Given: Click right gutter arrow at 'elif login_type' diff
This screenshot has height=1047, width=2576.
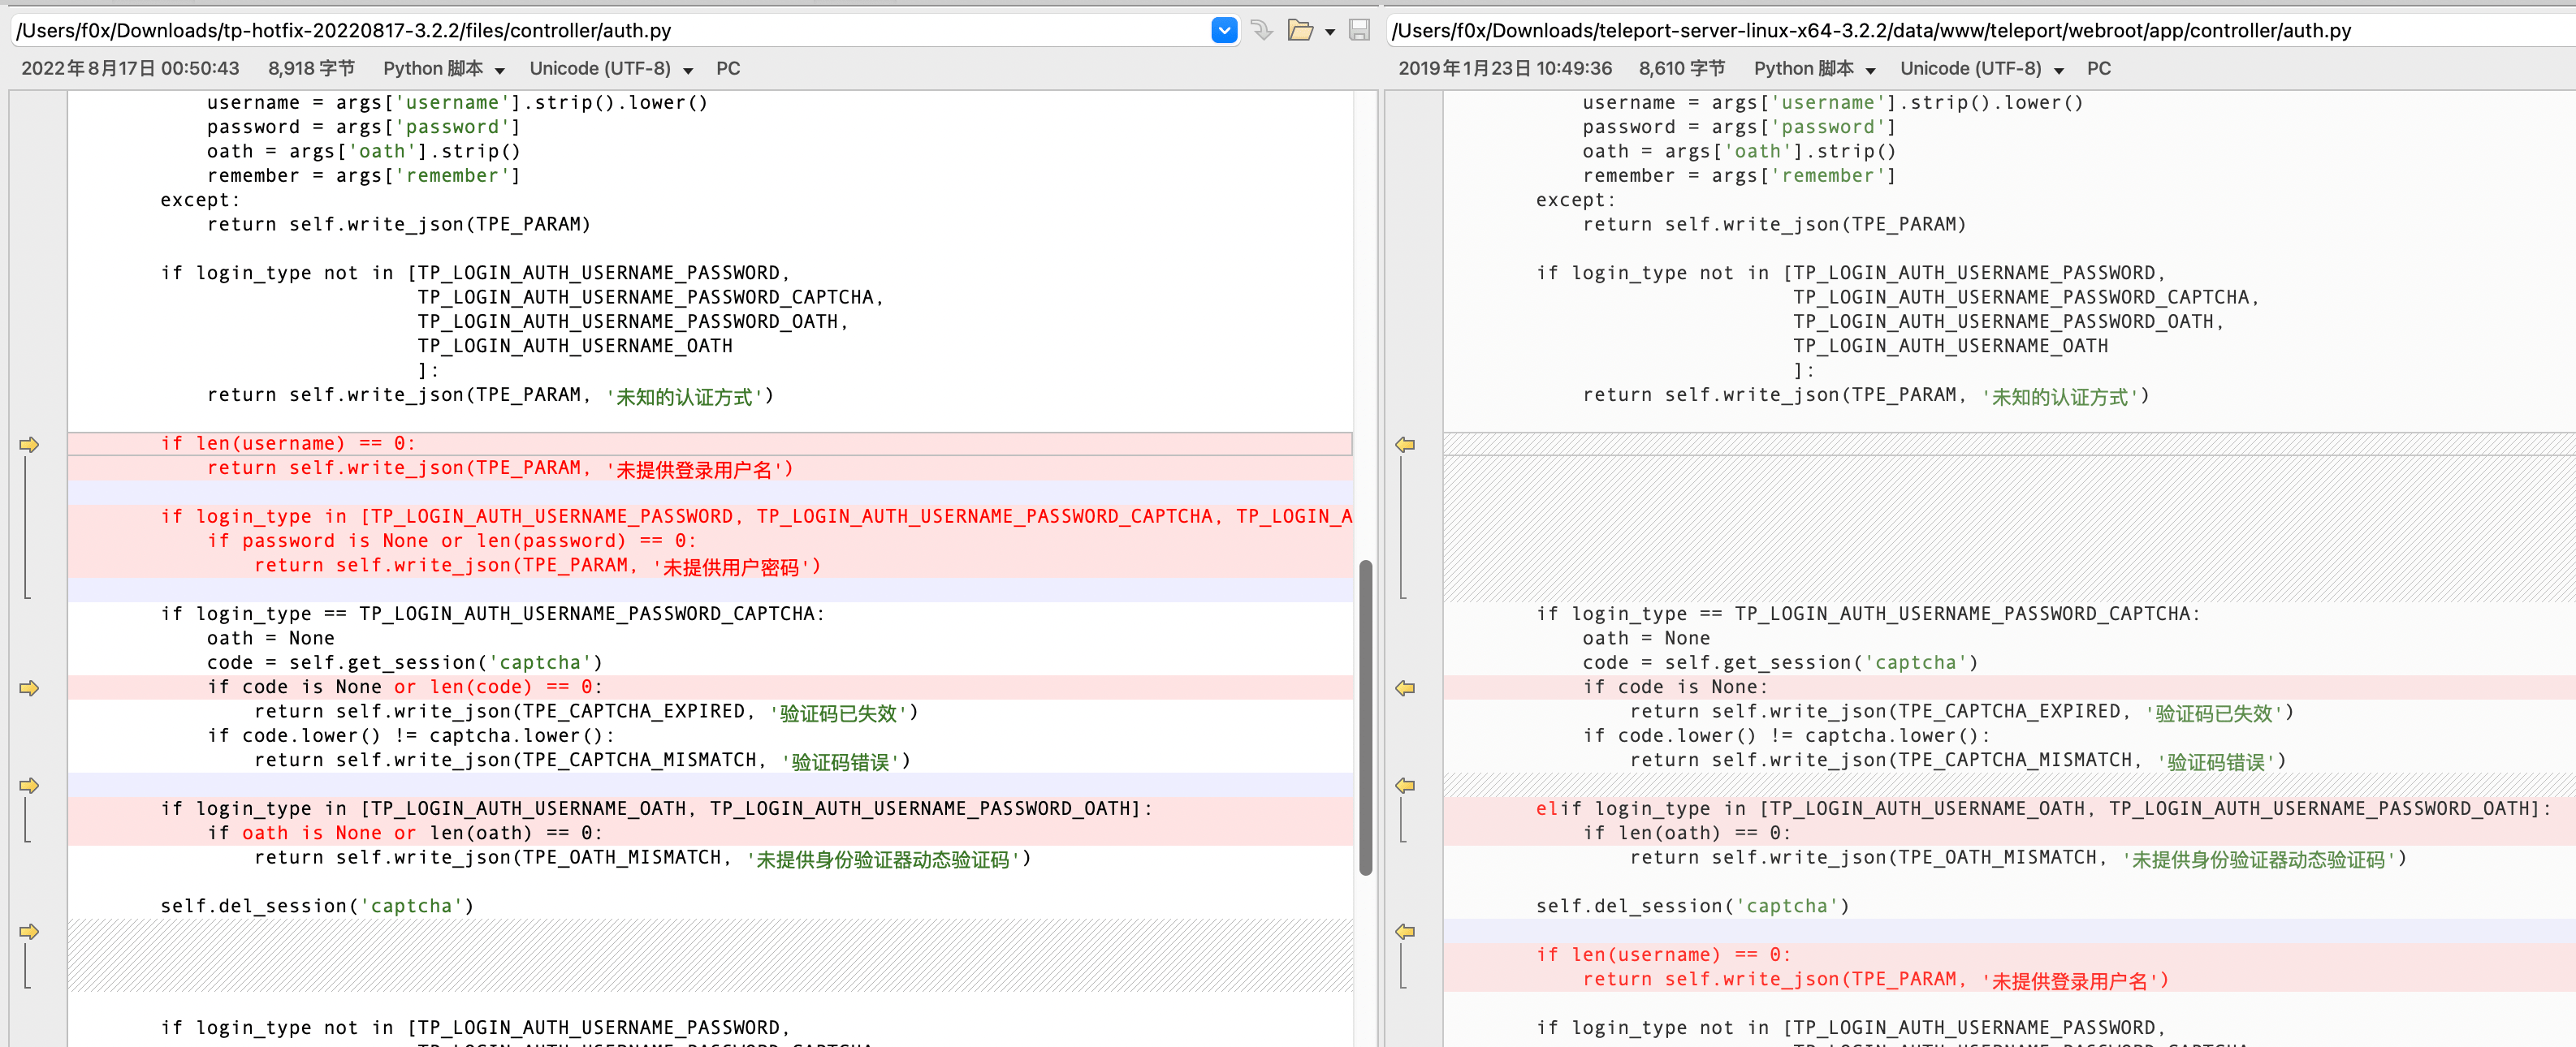Looking at the screenshot, I should (1405, 786).
